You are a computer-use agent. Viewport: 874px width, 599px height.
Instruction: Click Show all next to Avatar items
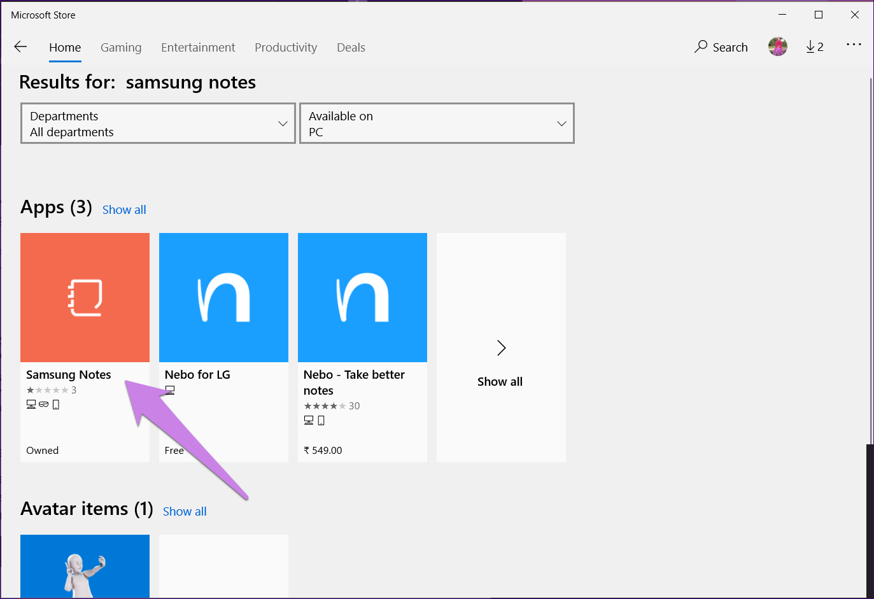184,511
